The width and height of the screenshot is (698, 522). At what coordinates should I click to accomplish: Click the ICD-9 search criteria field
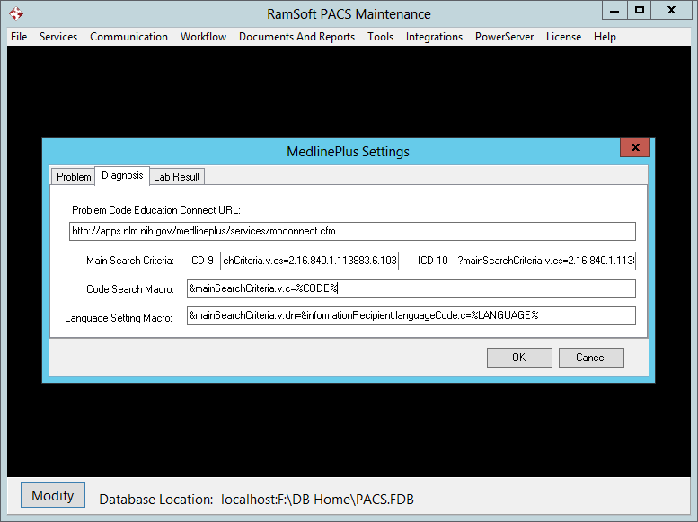point(309,261)
